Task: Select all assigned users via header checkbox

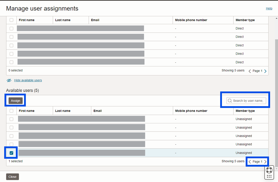Action: click(x=11, y=20)
